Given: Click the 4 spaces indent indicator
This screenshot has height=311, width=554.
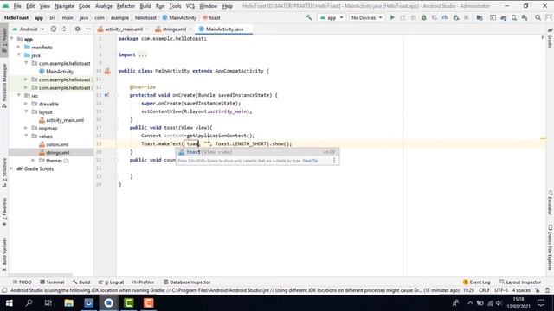Looking at the screenshot, I should pyautogui.click(x=521, y=290).
